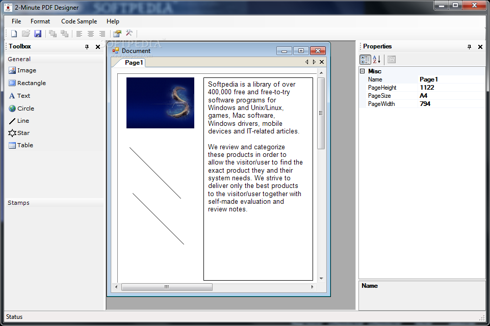Close the Toolbox panel
Image resolution: width=490 pixels, height=326 pixels.
click(x=98, y=47)
